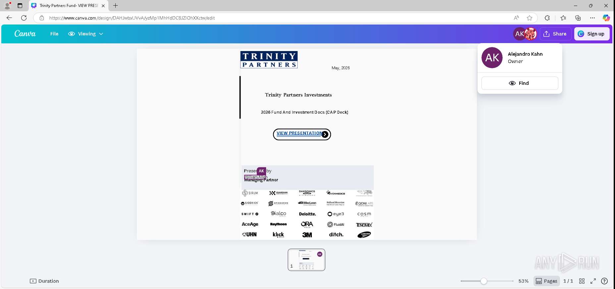Close the Trinity Partners Fund tab

pos(103,6)
